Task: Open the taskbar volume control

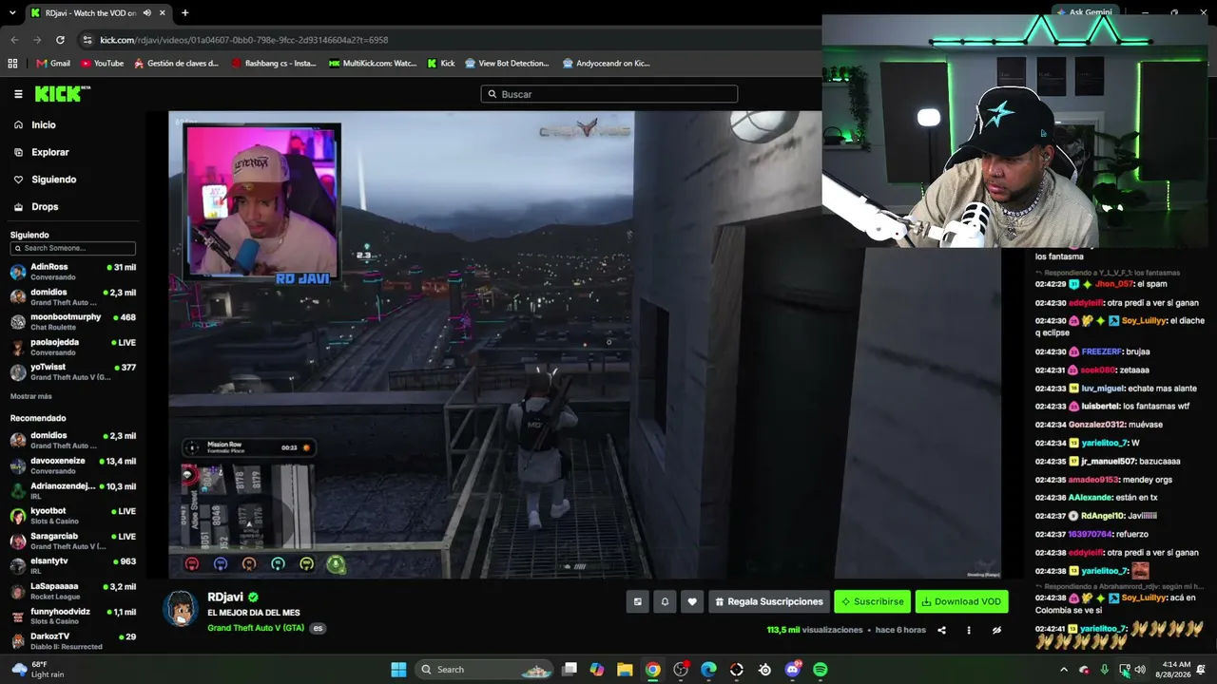Action: point(1140,670)
